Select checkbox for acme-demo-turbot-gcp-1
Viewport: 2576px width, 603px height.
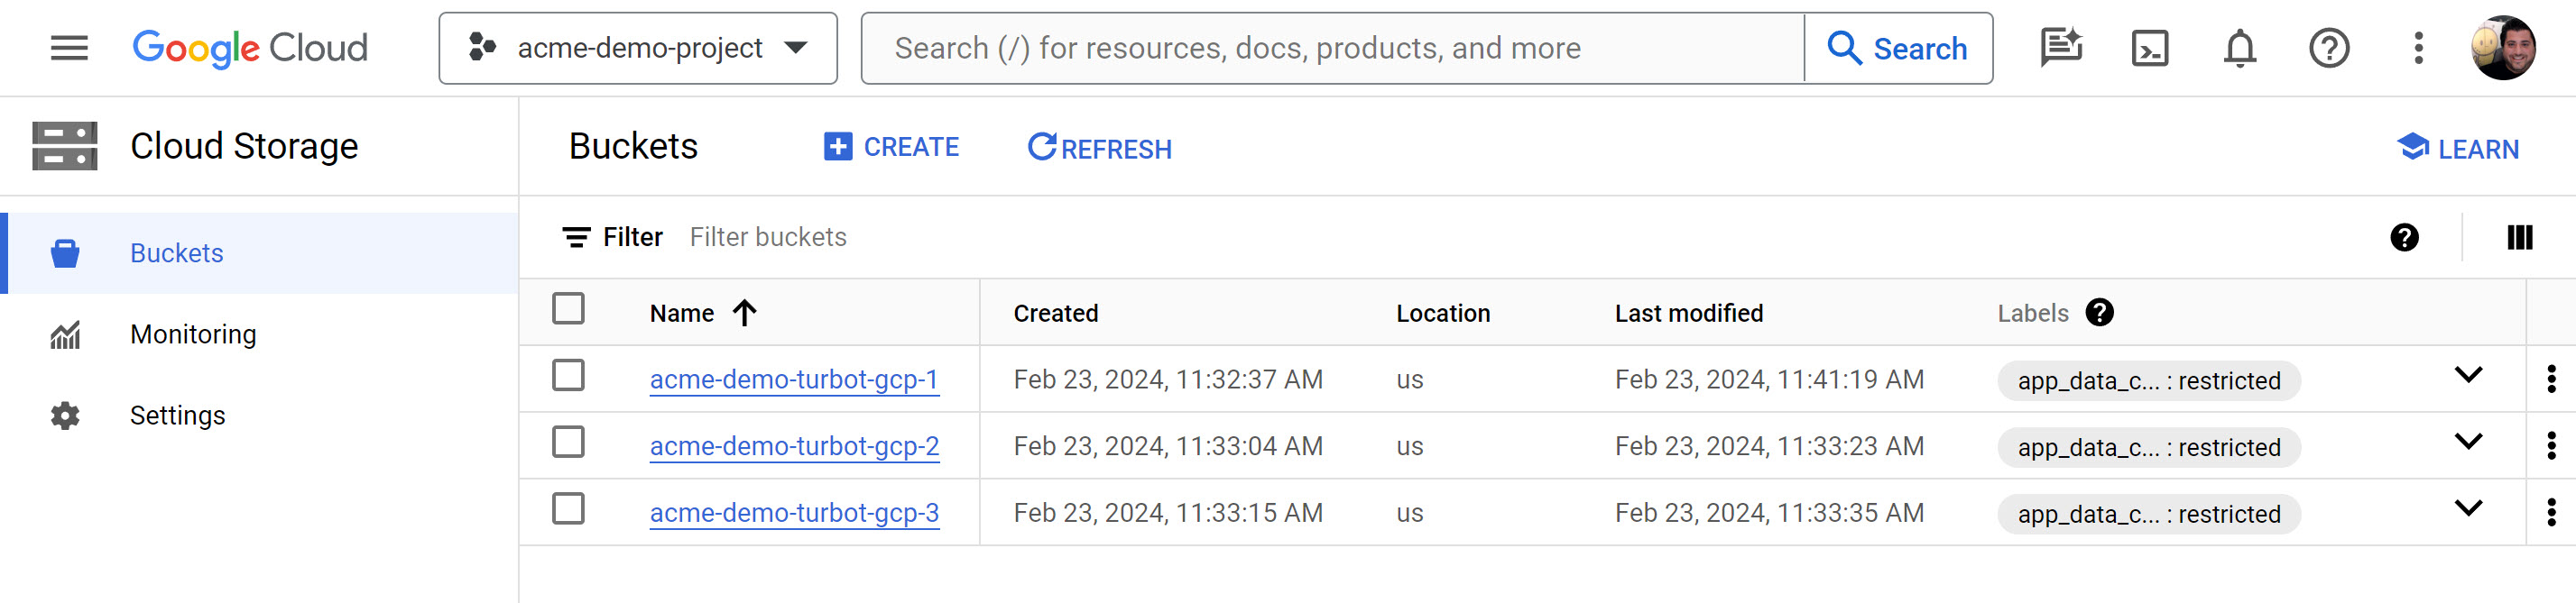[568, 375]
